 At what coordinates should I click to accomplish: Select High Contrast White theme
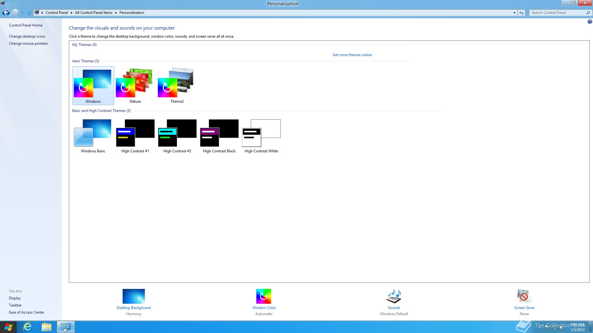click(261, 136)
